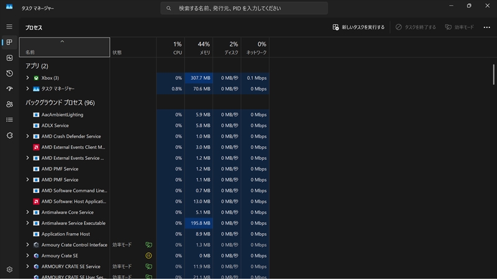
Task: Open the hamburger navigation menu
Action: pos(9,27)
